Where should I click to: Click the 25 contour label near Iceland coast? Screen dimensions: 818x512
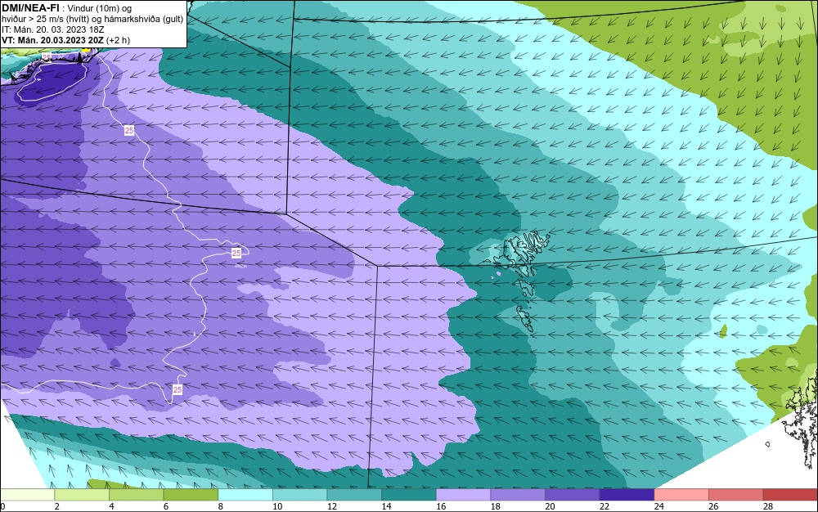(47, 57)
